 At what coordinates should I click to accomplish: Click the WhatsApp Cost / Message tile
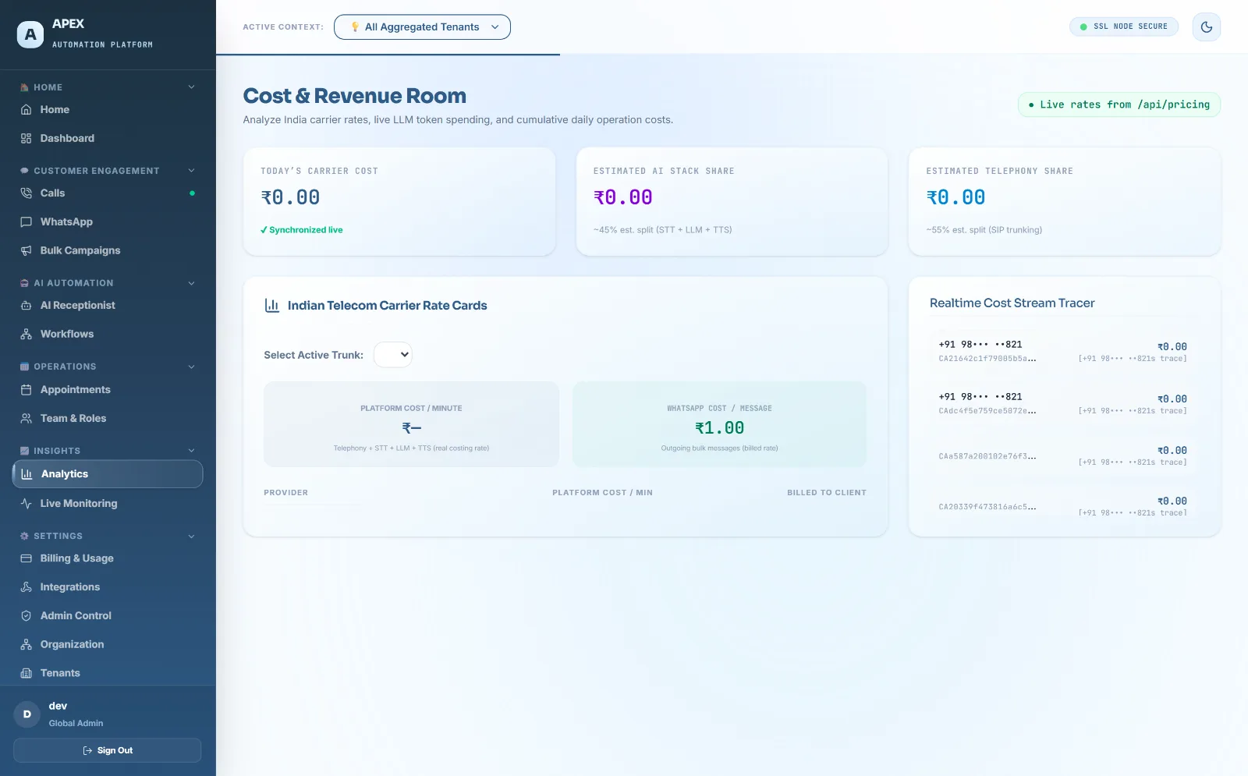[719, 424]
